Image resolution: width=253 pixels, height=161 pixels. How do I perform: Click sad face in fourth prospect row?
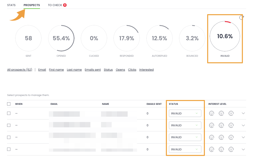[231, 149]
